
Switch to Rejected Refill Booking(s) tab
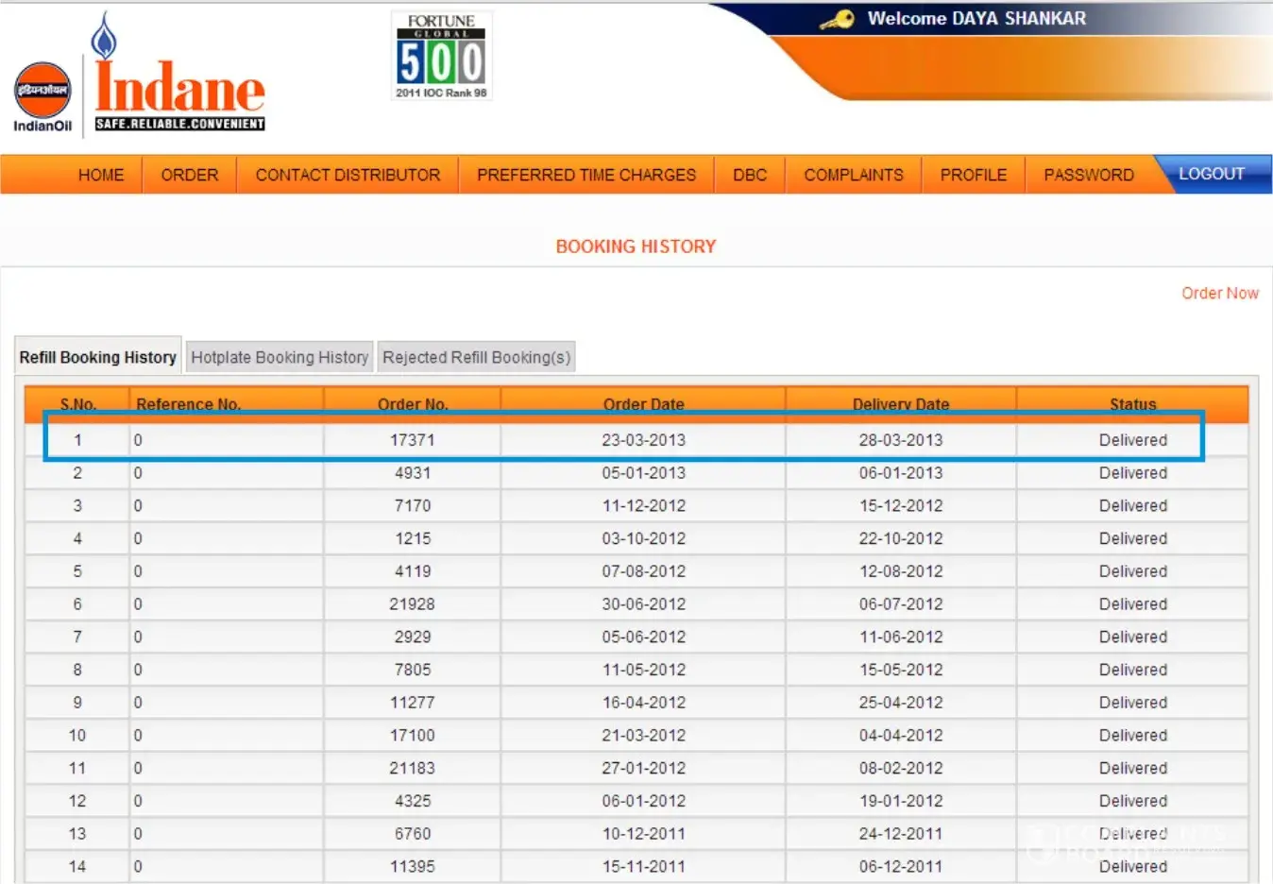coord(476,357)
